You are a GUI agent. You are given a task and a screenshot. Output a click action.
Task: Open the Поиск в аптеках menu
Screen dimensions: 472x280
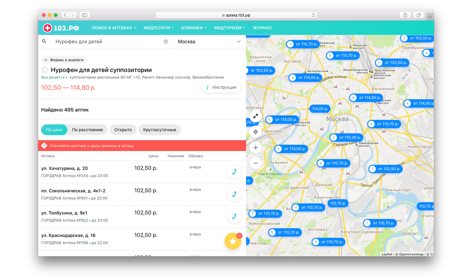[x=114, y=28]
